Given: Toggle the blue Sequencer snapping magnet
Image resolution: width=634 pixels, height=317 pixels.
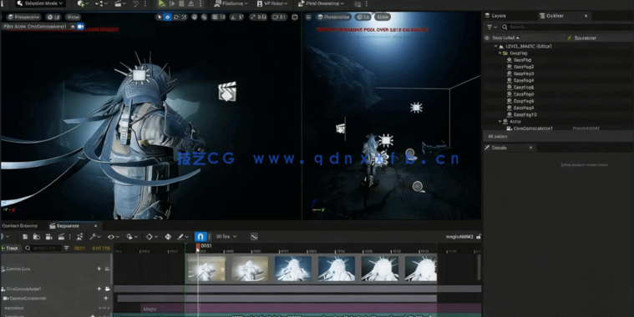Looking at the screenshot, I should coord(200,237).
